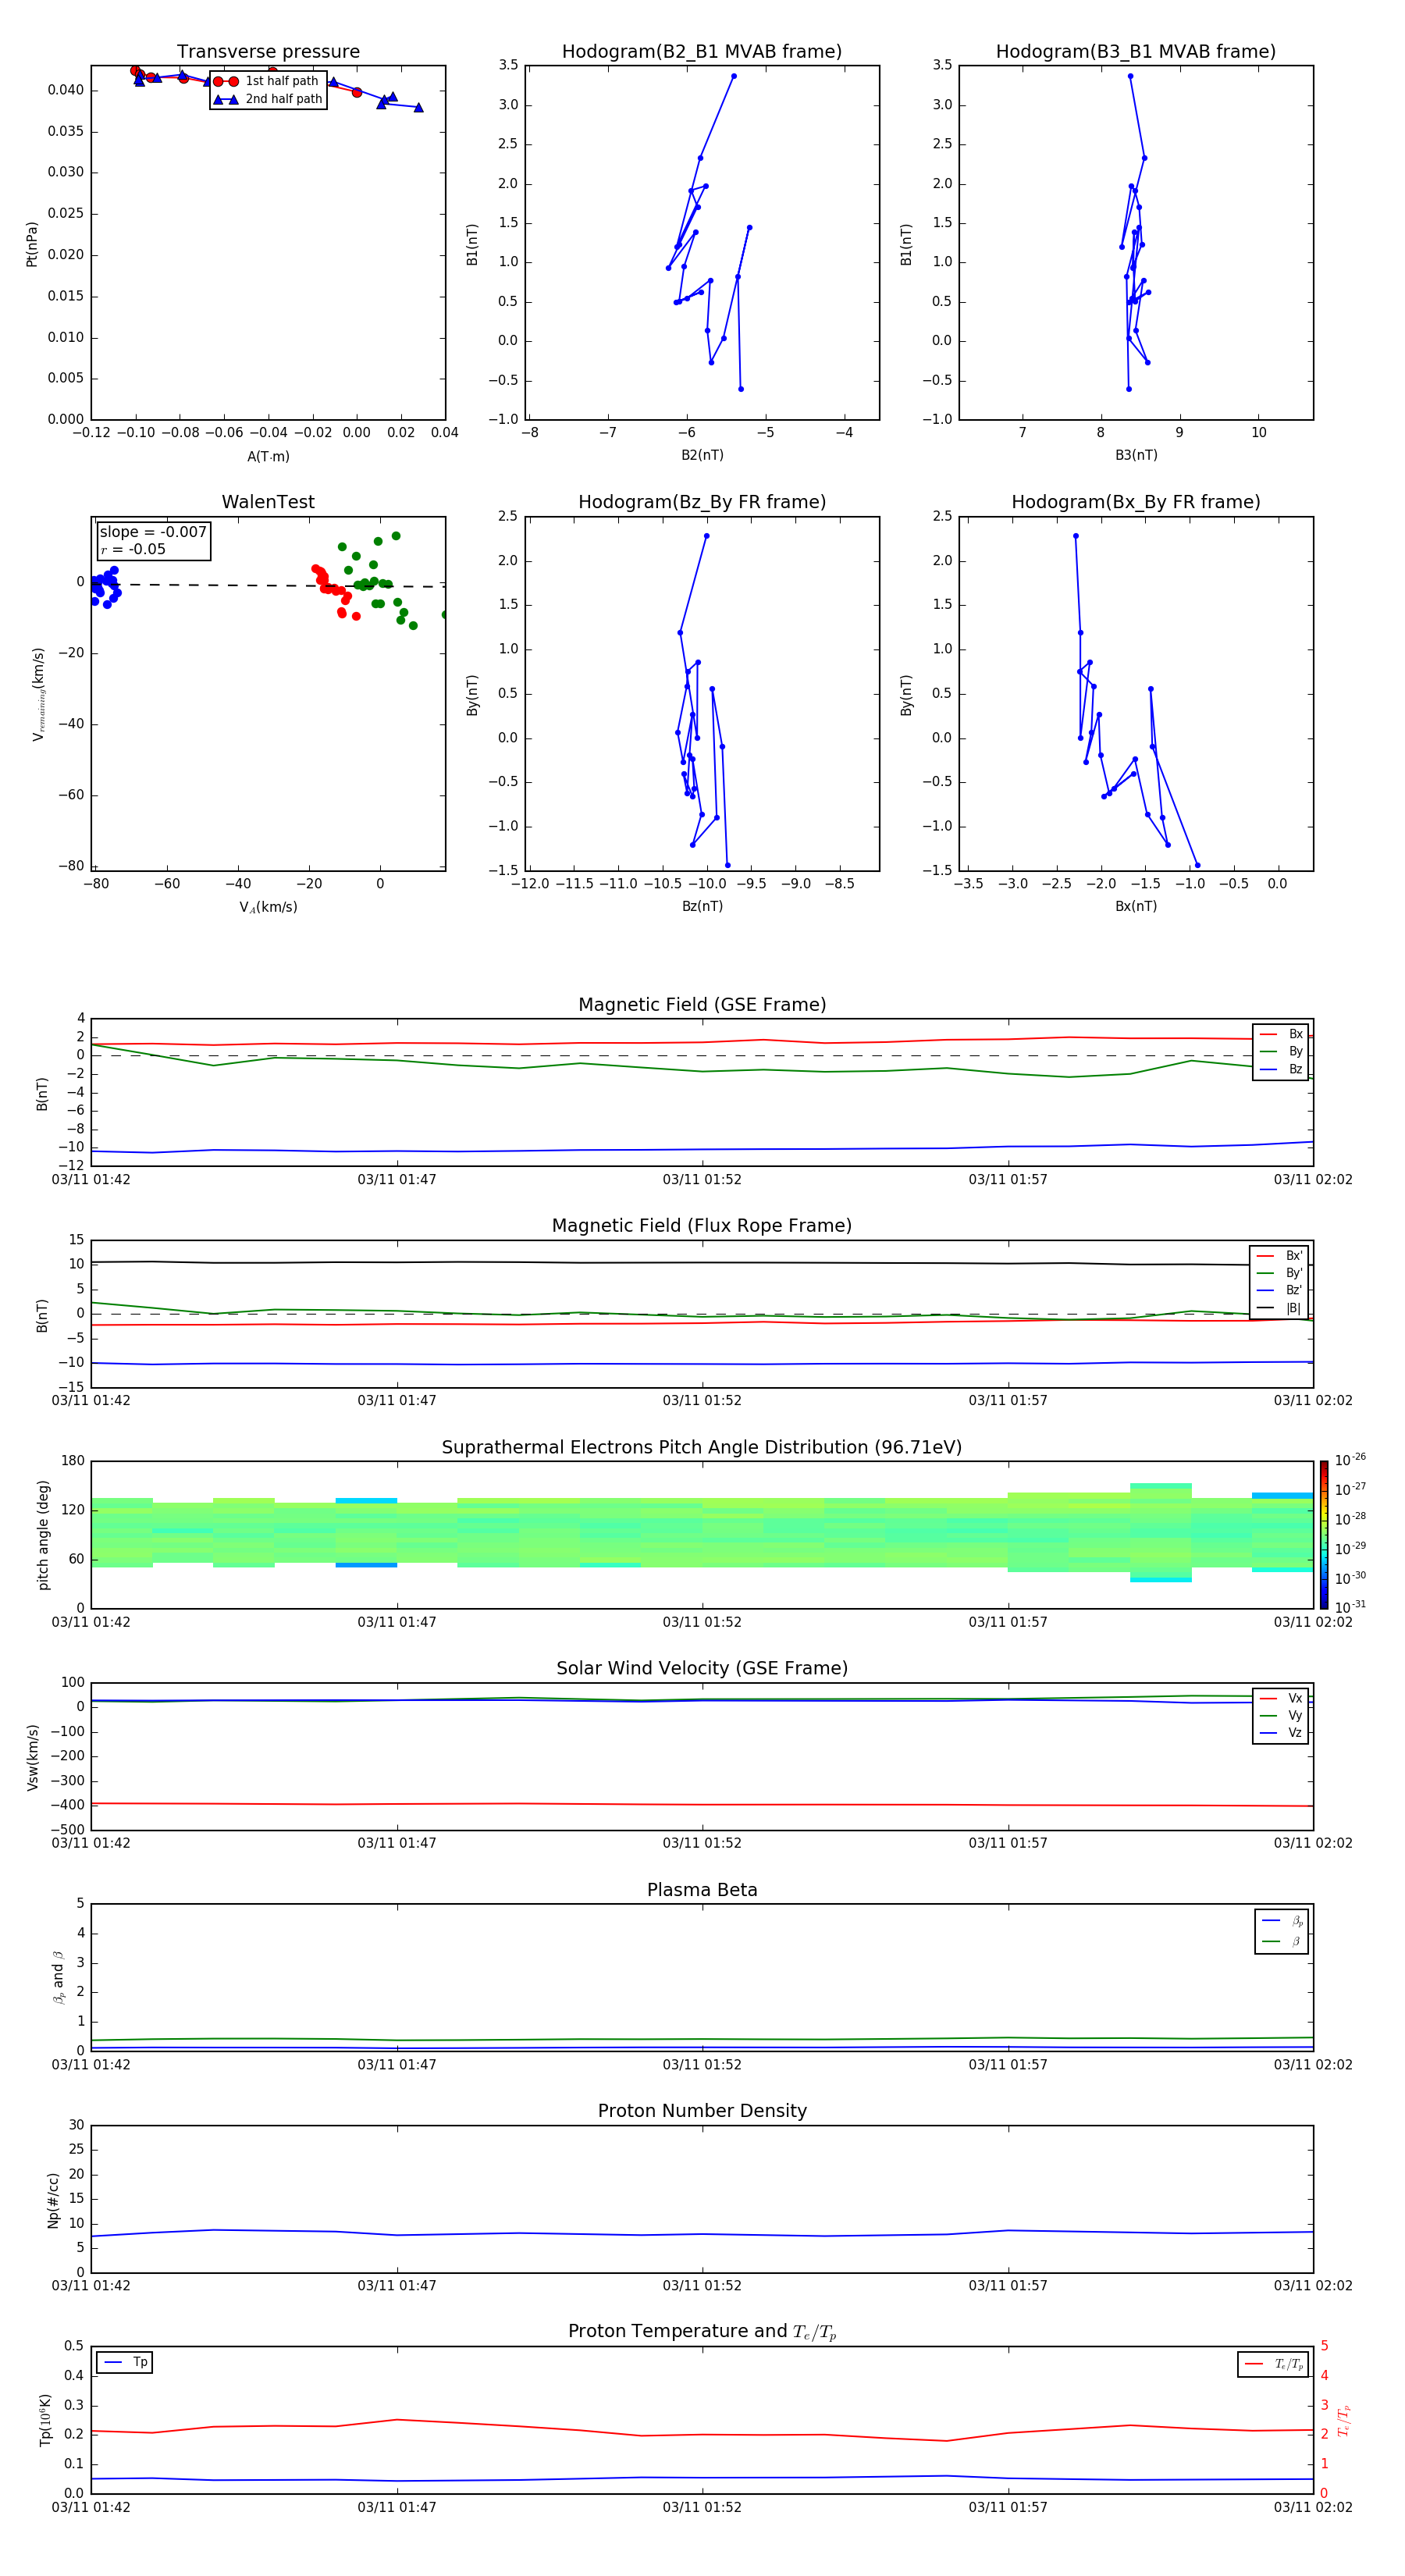Select the Bz' entry in Flux Rope legend
Image resolution: width=1405 pixels, height=2576 pixels.
tap(1279, 1290)
